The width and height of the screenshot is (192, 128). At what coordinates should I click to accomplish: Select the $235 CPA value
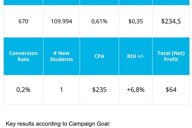click(99, 90)
